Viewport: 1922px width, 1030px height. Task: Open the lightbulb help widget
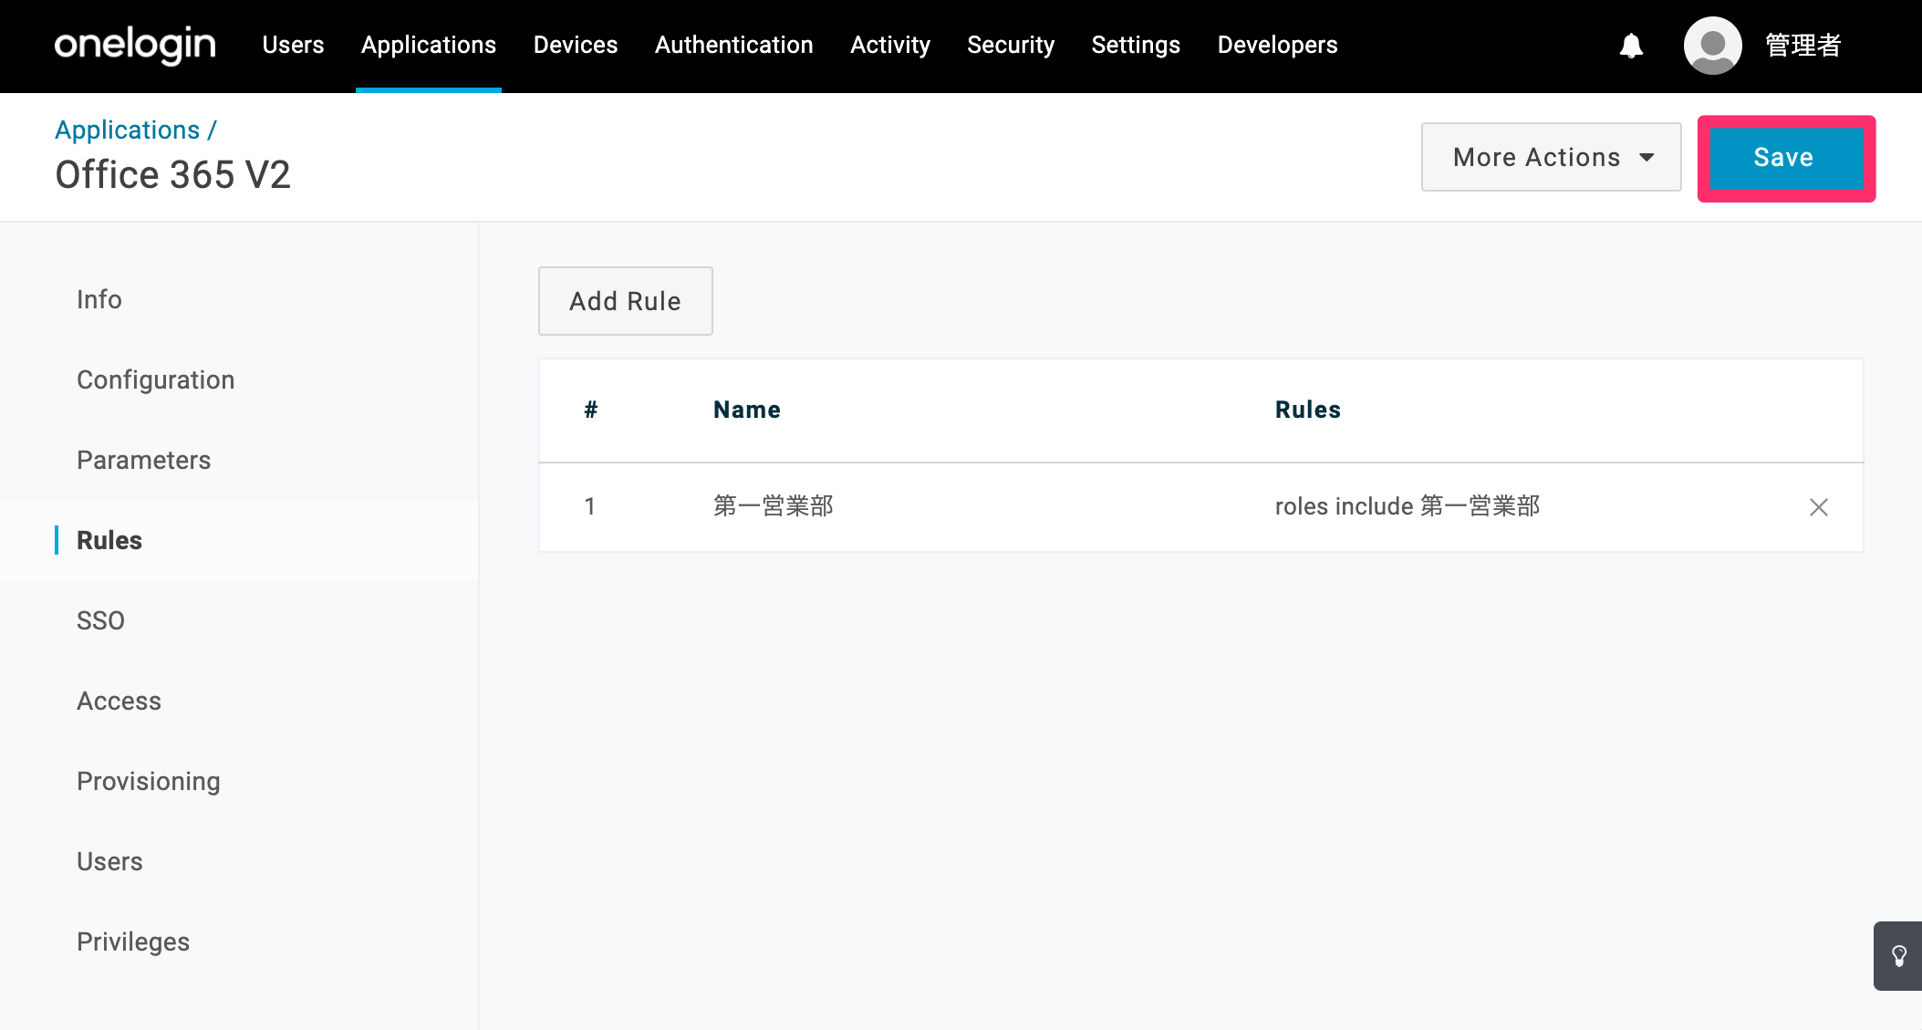[x=1898, y=955]
